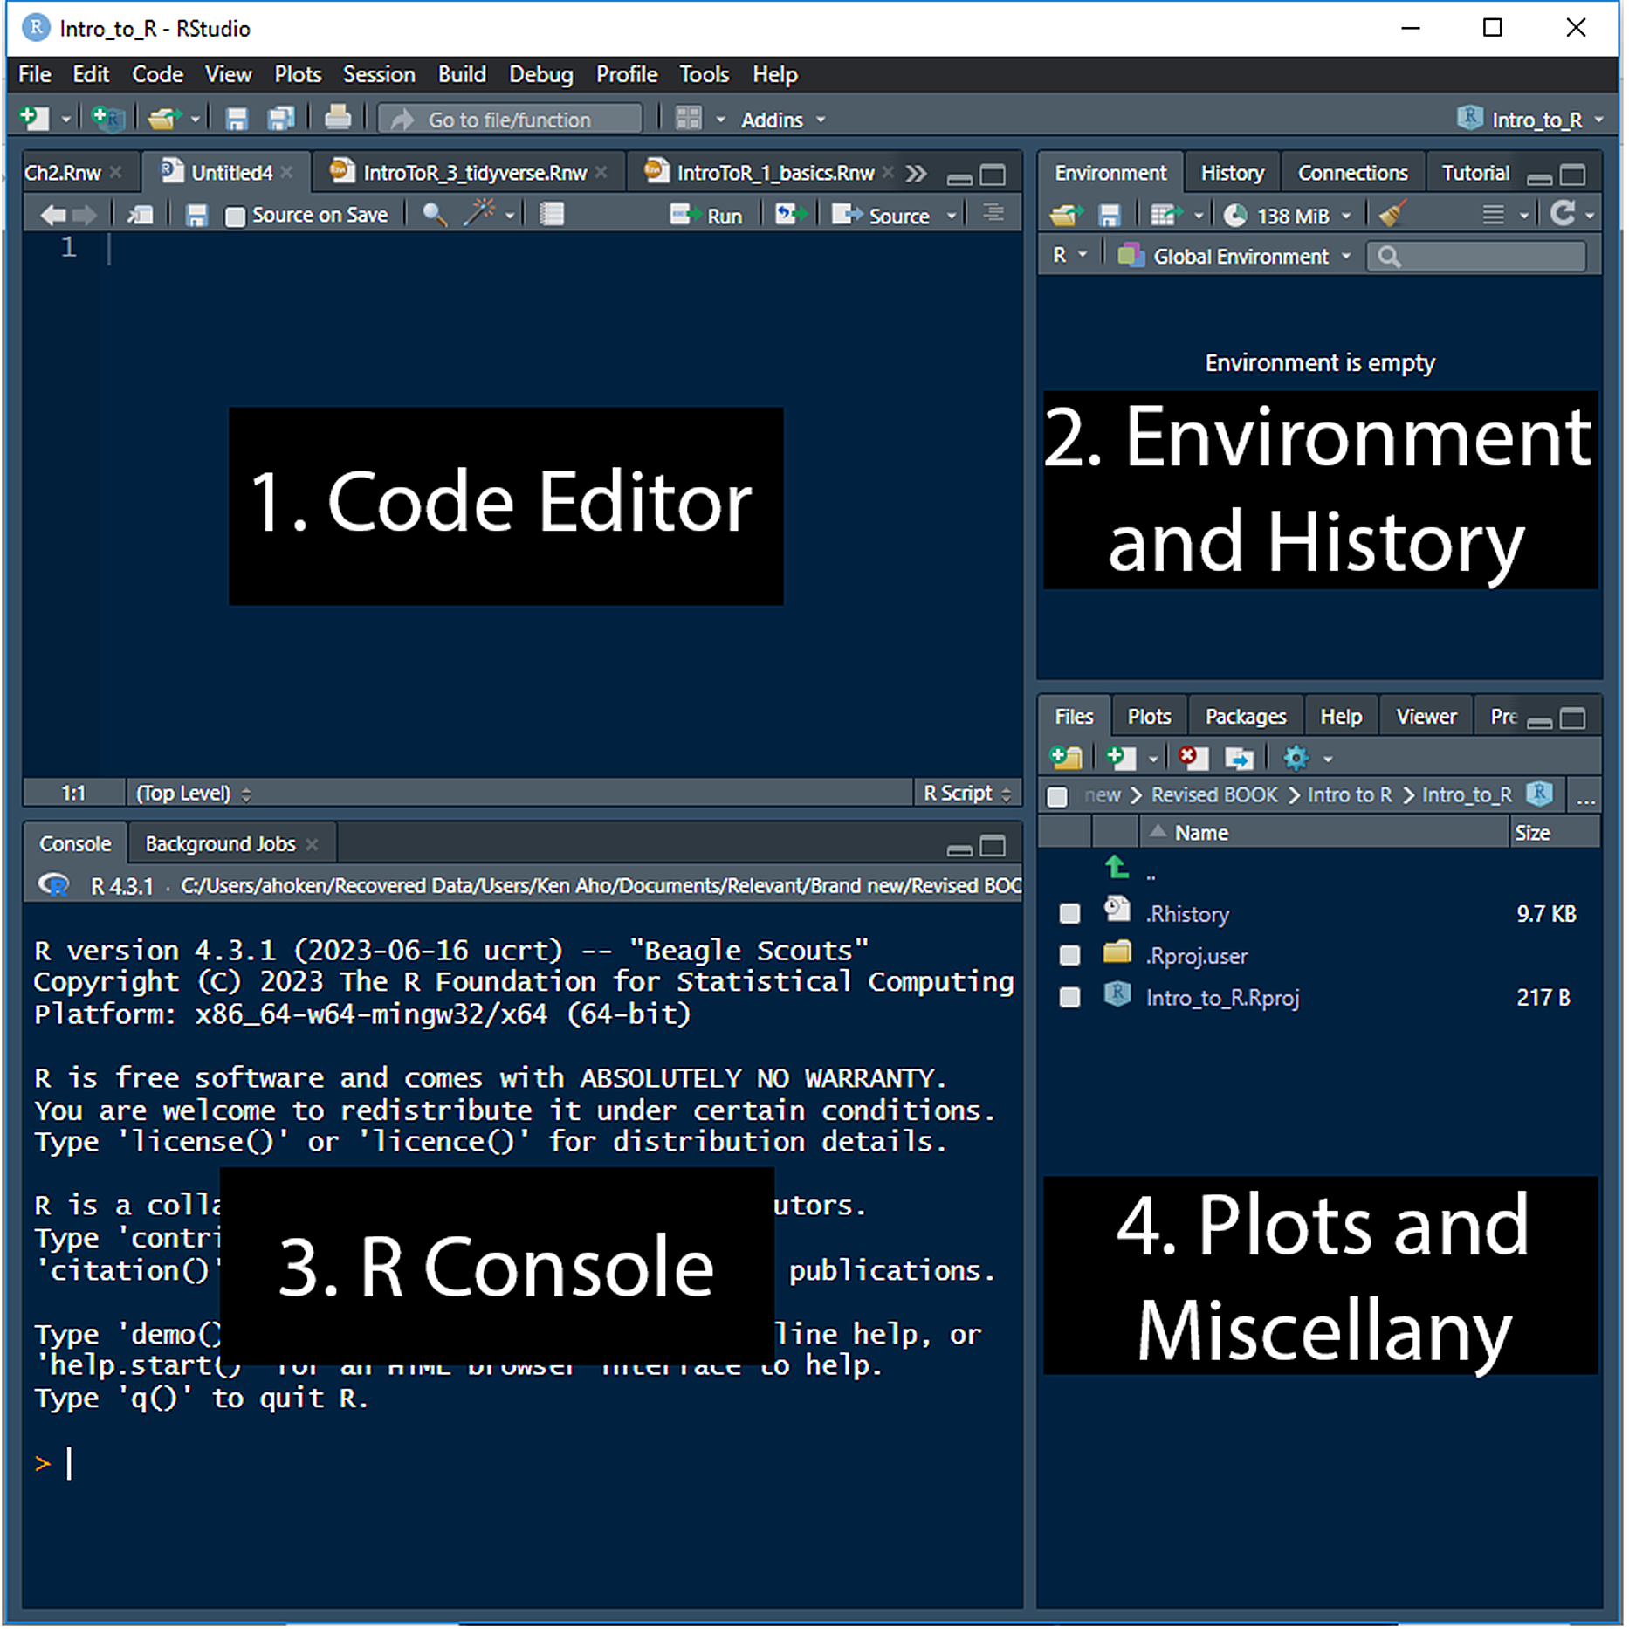Click the Code Tools magic wand icon
1629x1629 pixels.
coord(479,213)
